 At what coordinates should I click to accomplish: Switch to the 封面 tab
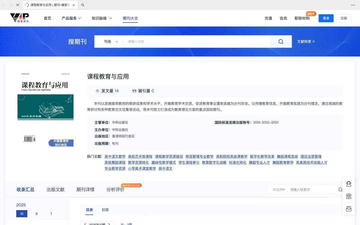(105, 210)
